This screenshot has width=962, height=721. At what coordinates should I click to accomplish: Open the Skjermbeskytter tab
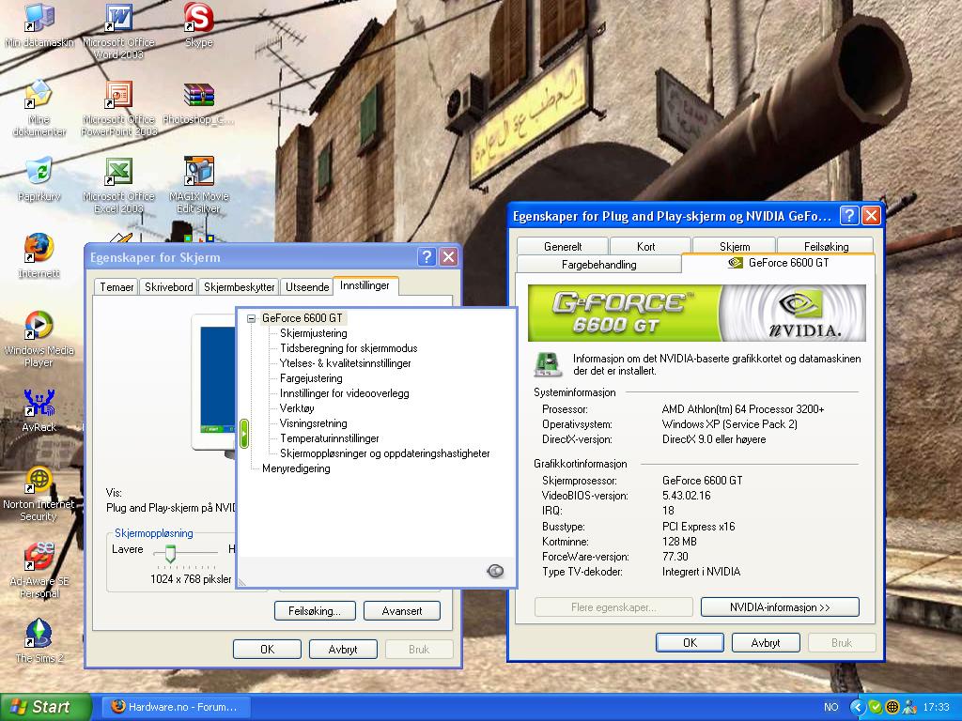pyautogui.click(x=239, y=287)
